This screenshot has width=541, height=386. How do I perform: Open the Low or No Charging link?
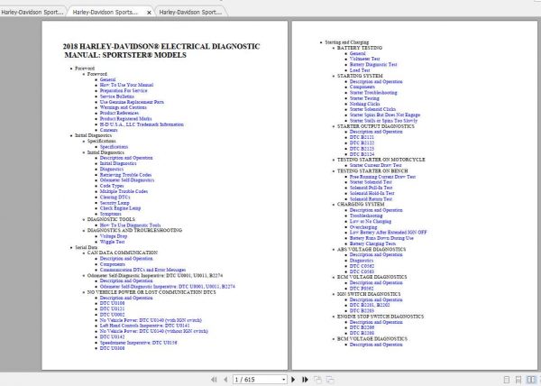pos(371,222)
